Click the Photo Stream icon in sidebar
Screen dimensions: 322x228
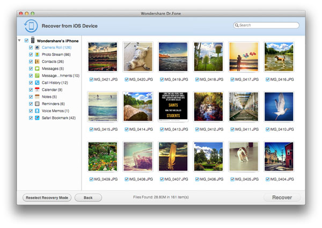click(x=37, y=54)
